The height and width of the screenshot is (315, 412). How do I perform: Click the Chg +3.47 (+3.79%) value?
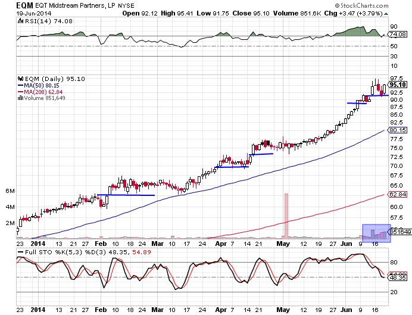click(353, 13)
